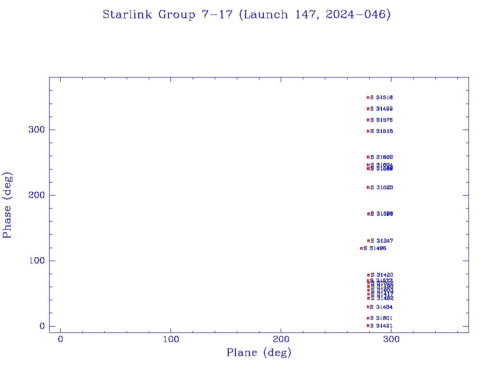Select the red data point for S 31421
This screenshot has height=370, width=493.
[x=368, y=326]
